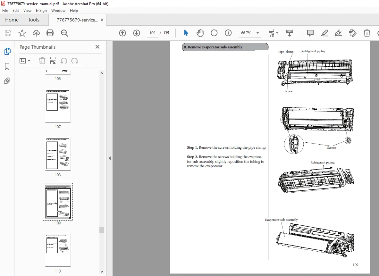Select page 108 thumbnail
Screen dimensions: 379x276
pos(58,154)
